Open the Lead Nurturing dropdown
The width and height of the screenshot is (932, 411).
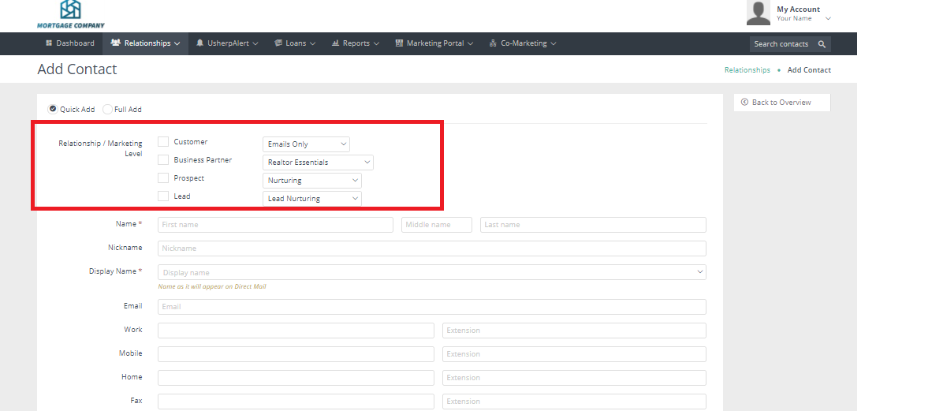[311, 199]
